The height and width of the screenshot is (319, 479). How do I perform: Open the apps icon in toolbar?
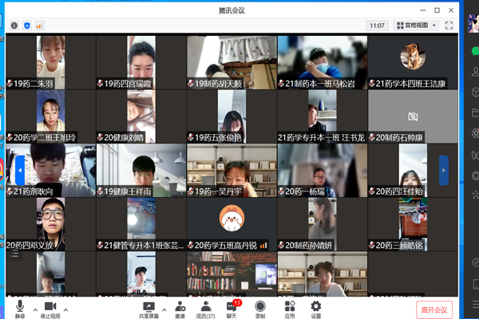point(289,307)
